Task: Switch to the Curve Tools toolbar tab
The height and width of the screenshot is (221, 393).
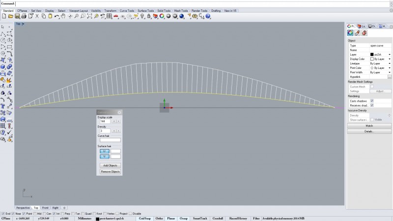Action: (127, 10)
